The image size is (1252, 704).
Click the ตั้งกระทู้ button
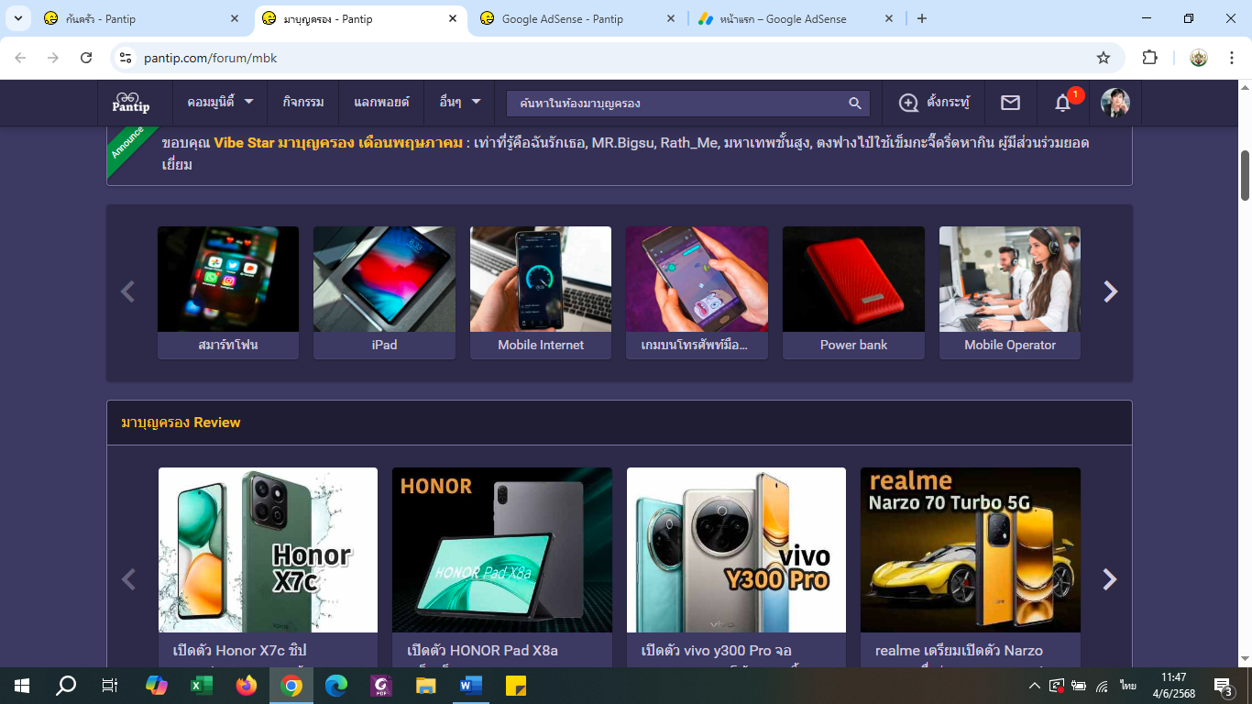click(933, 103)
